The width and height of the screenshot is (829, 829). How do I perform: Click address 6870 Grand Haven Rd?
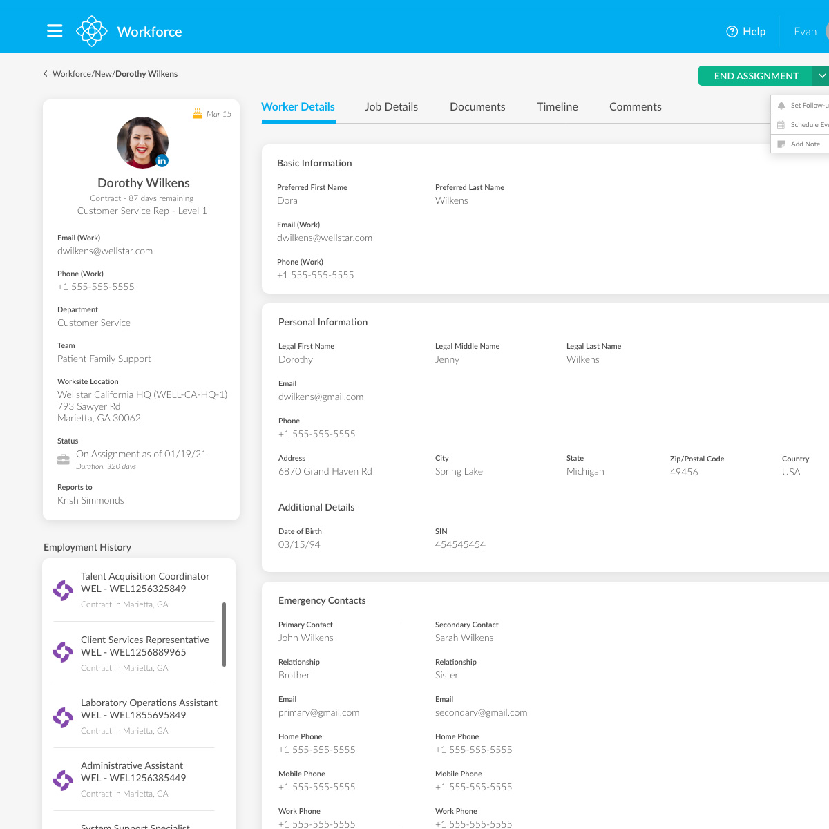[325, 471]
